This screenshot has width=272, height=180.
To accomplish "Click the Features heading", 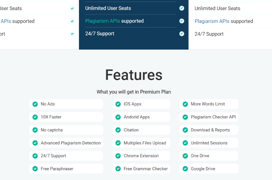I will pyautogui.click(x=134, y=75).
